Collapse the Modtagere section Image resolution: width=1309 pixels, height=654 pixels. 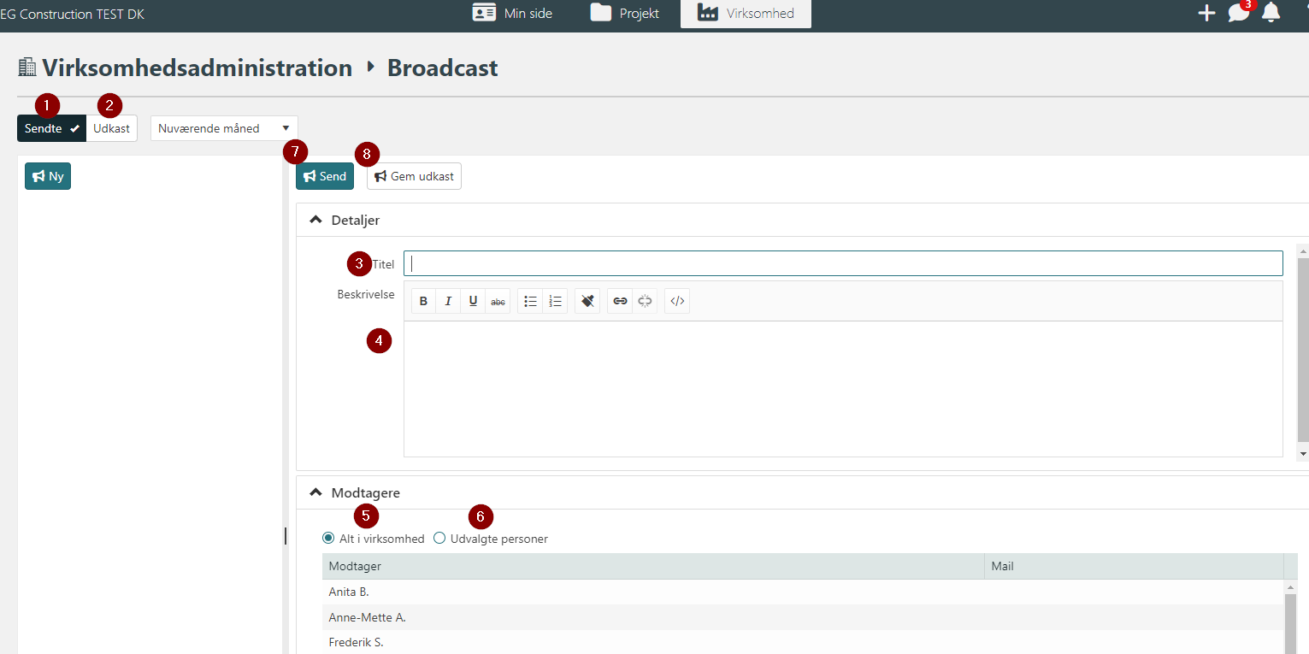coord(315,492)
